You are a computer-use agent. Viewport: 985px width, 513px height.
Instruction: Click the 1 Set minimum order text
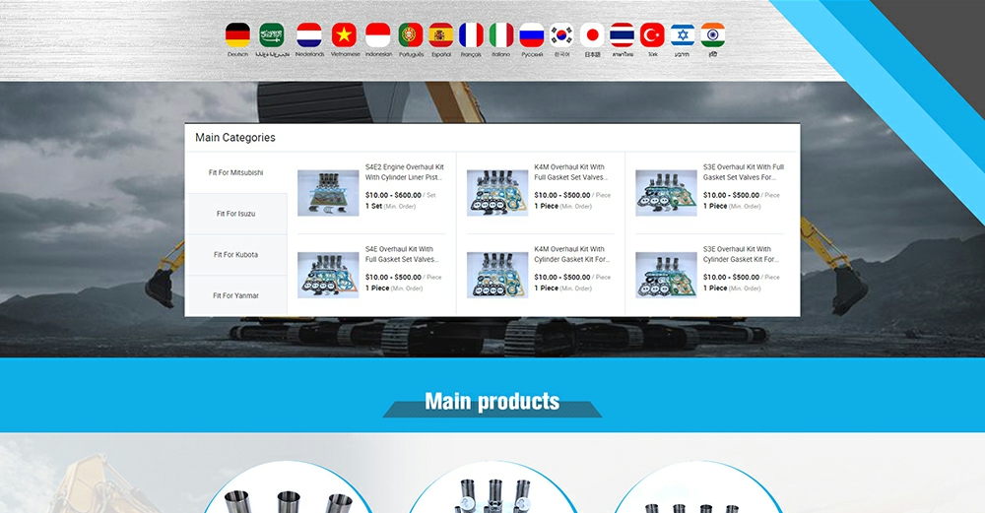pos(373,206)
